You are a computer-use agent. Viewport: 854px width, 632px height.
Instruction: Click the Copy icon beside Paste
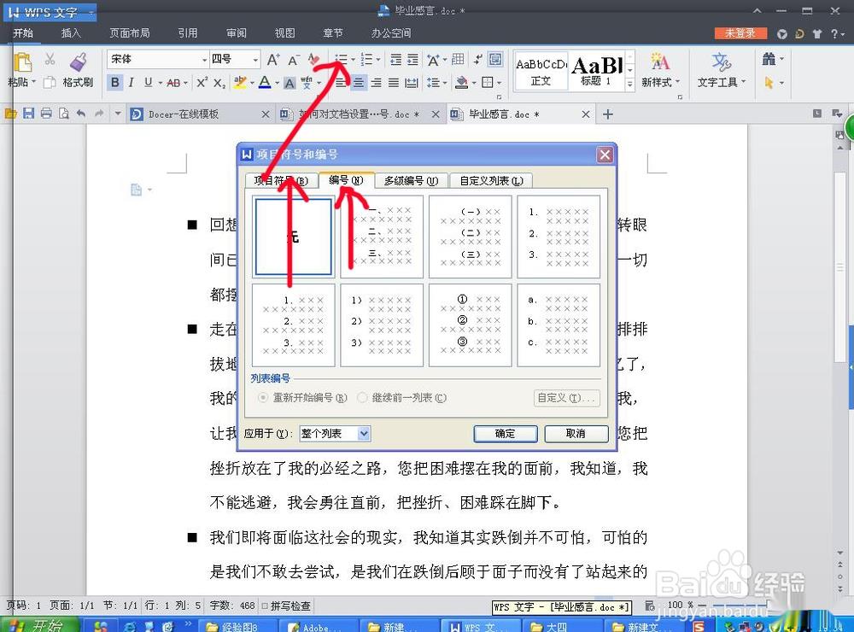pos(50,82)
